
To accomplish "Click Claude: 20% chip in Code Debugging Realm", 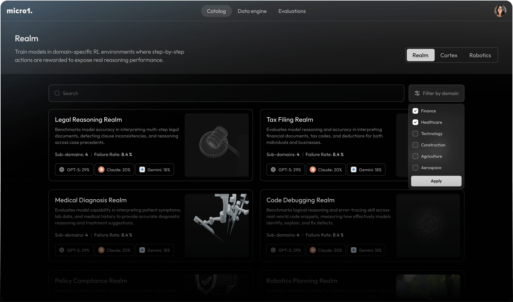I will click(x=326, y=250).
